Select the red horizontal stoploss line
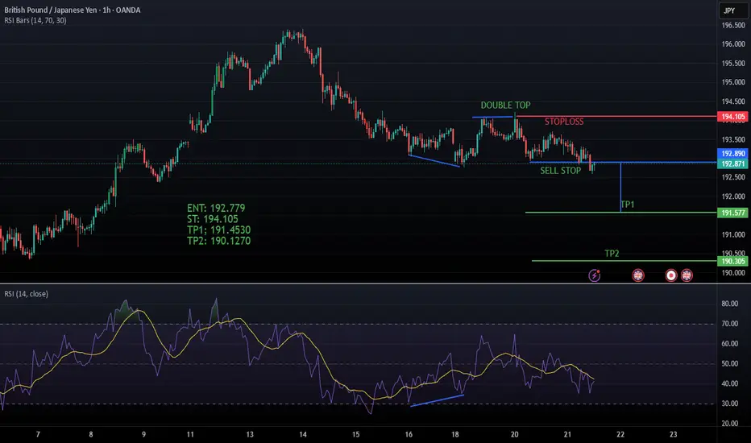This screenshot has height=443, width=751. click(618, 116)
